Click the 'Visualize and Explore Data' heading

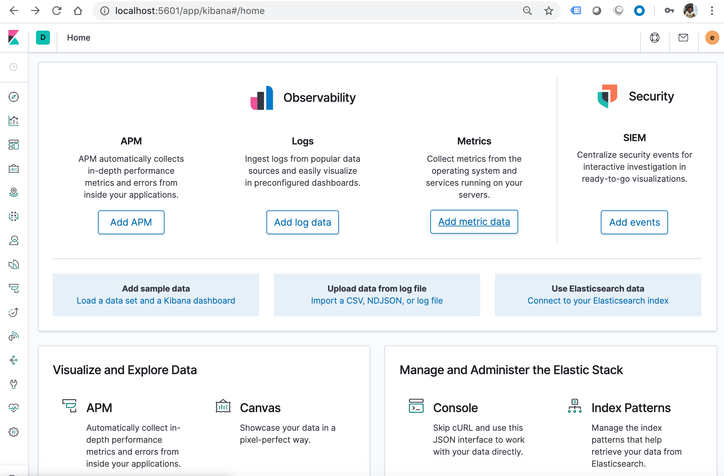[125, 370]
